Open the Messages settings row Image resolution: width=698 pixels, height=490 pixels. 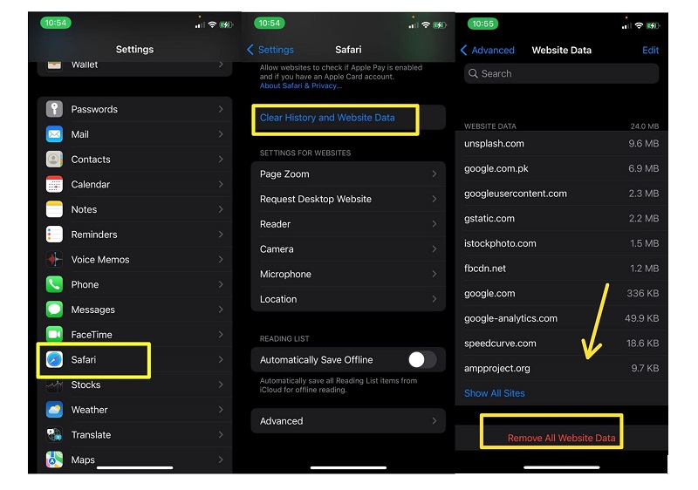[x=135, y=309]
